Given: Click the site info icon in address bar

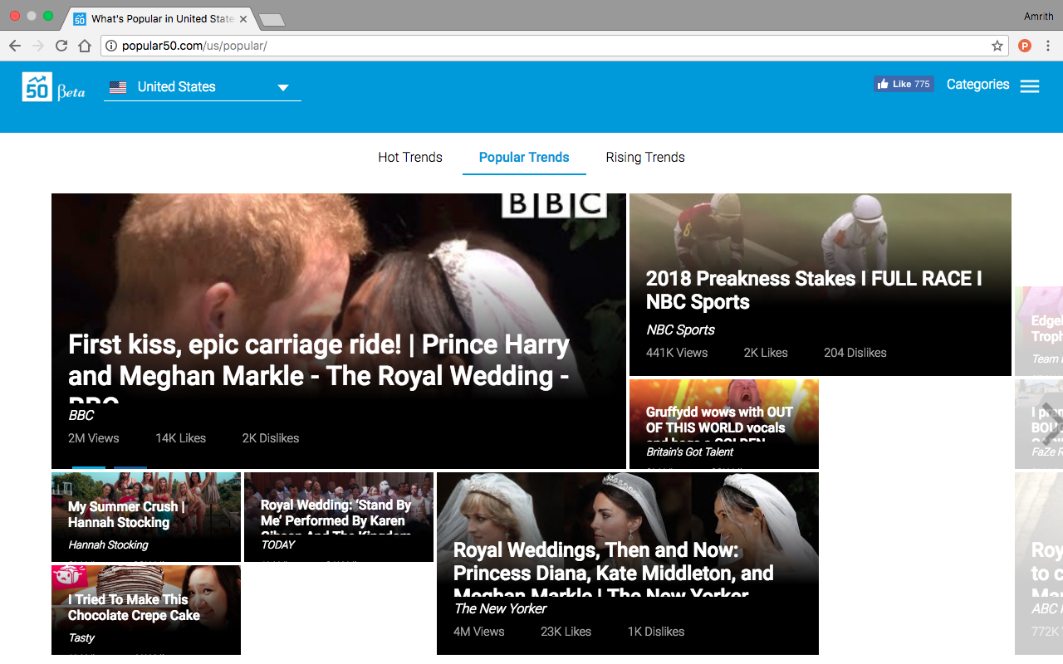Looking at the screenshot, I should (x=112, y=46).
